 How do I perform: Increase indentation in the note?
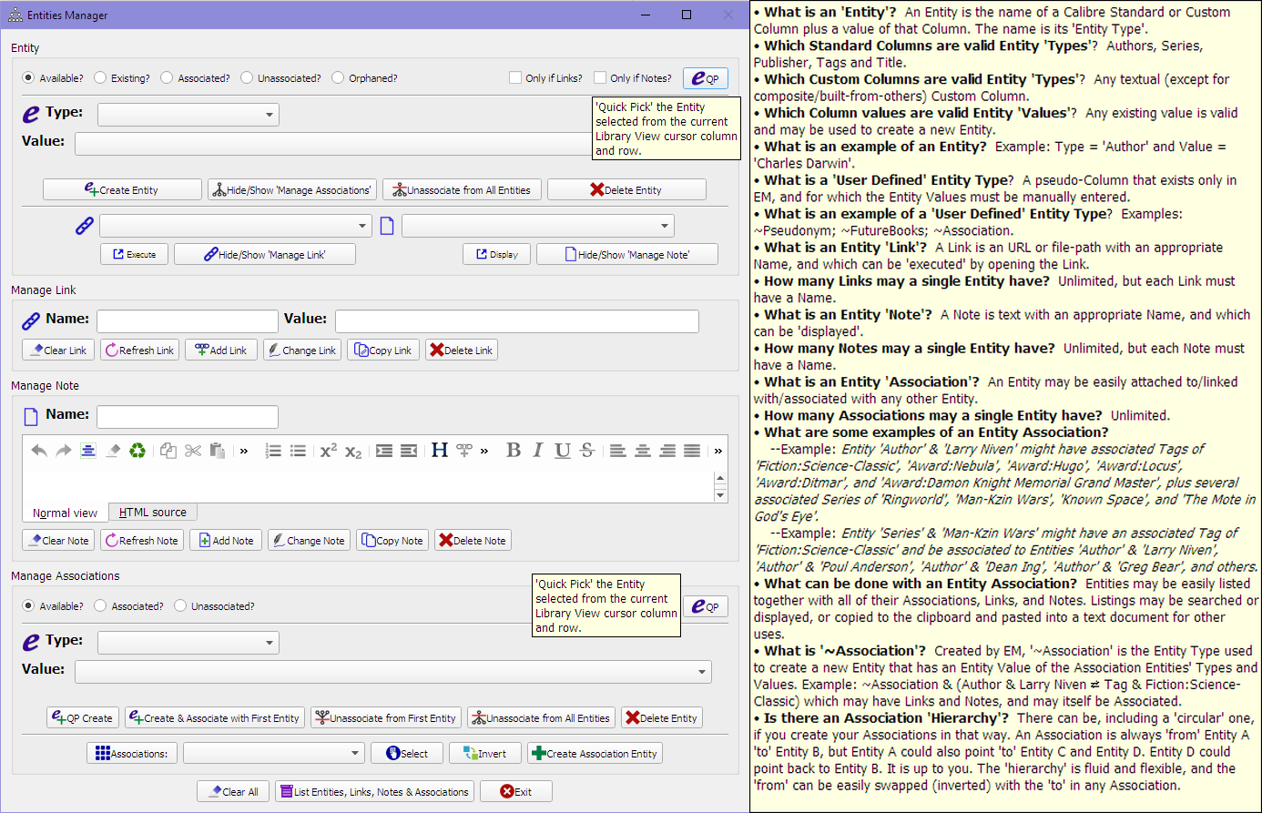(384, 451)
